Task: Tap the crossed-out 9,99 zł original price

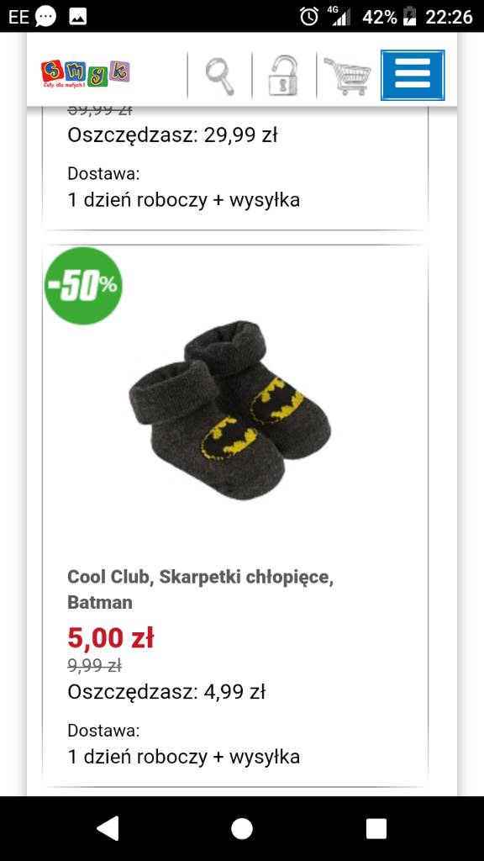Action: point(94,666)
